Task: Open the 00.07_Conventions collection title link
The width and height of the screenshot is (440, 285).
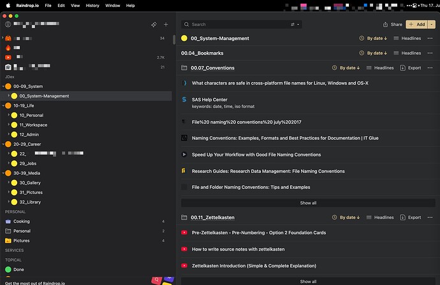Action: (x=212, y=68)
